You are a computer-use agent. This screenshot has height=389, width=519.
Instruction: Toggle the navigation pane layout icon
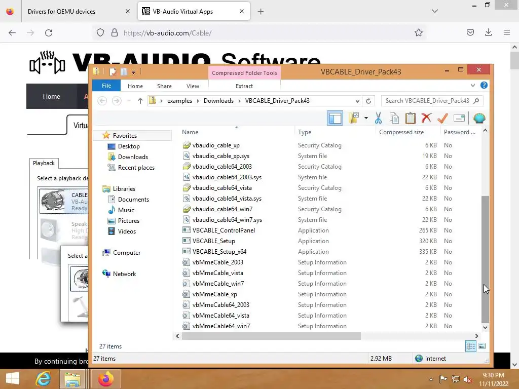(335, 118)
